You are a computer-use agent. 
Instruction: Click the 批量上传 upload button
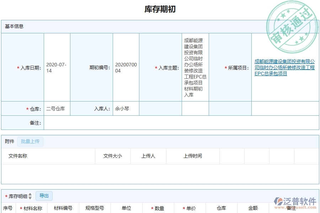click(30, 141)
